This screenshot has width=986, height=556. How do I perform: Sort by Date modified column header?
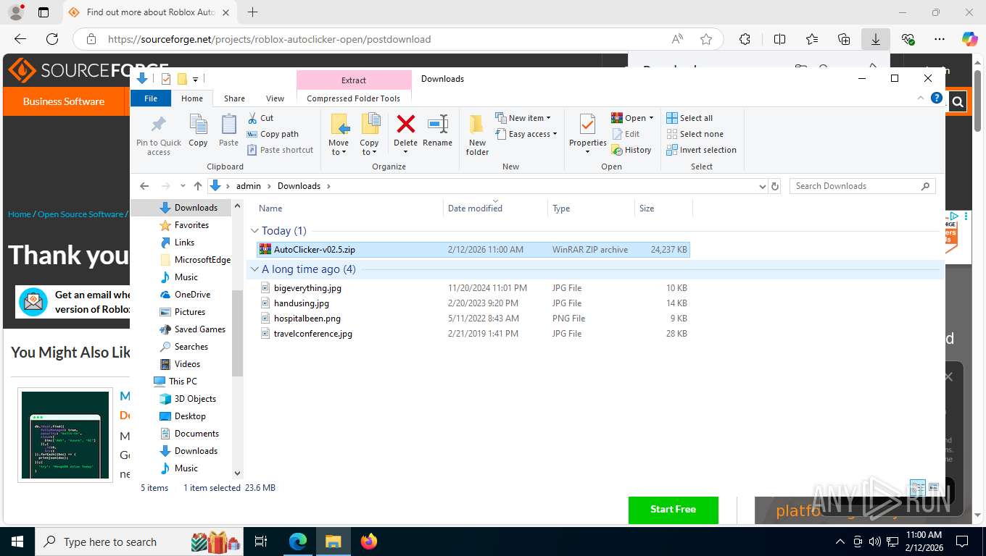point(496,208)
